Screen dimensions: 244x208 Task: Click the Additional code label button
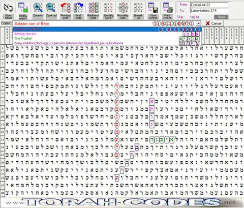pos(93,16)
